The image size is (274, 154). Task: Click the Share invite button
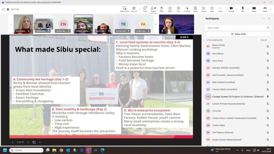coord(238,34)
